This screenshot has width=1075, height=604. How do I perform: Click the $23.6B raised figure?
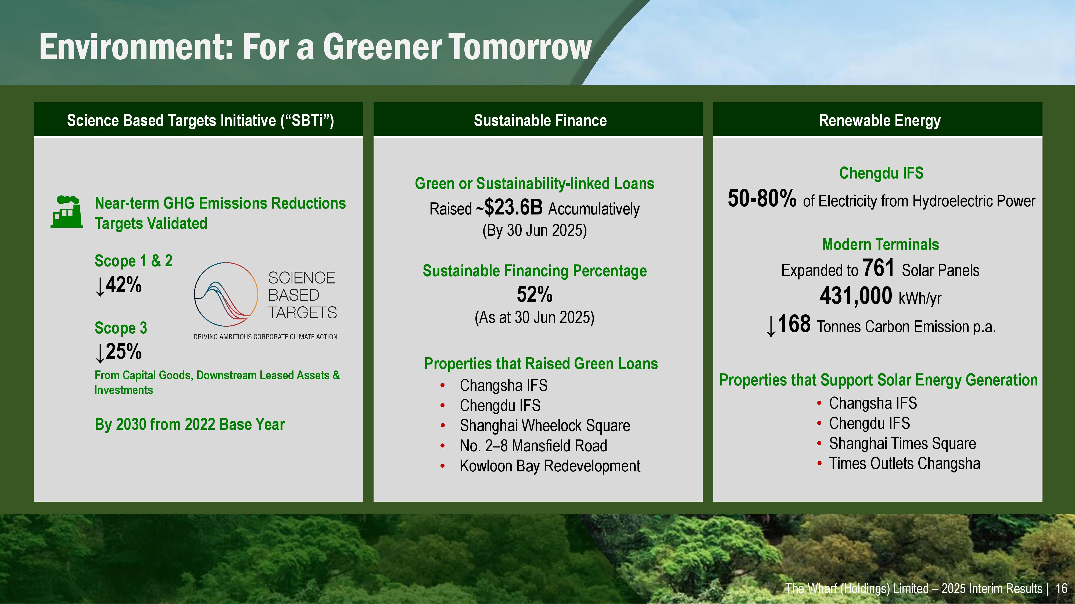pos(513,207)
